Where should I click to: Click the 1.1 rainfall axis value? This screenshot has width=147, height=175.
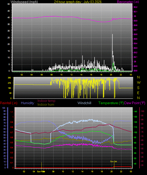click(12, 112)
